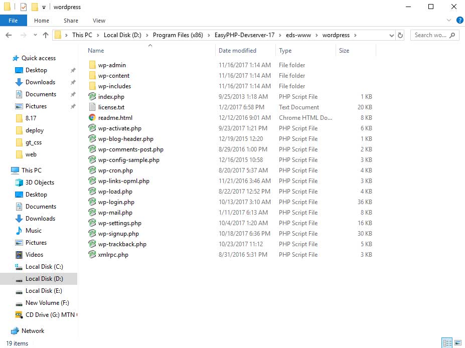Switch to Large icons view layout icon

[458, 343]
